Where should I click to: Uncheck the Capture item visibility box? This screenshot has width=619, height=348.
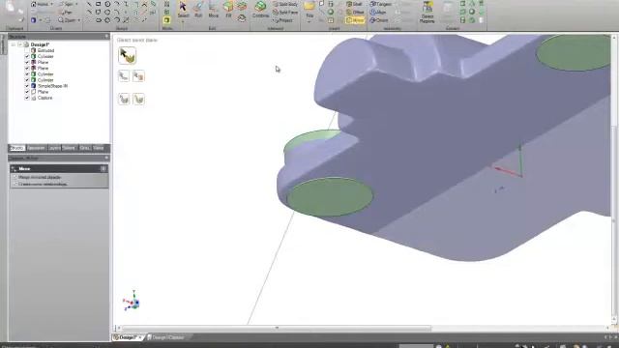click(27, 98)
